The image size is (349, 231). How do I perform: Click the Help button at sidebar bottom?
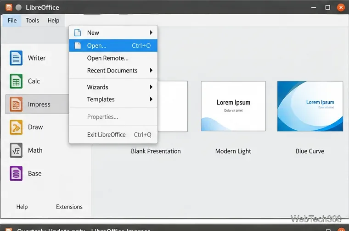tap(22, 207)
